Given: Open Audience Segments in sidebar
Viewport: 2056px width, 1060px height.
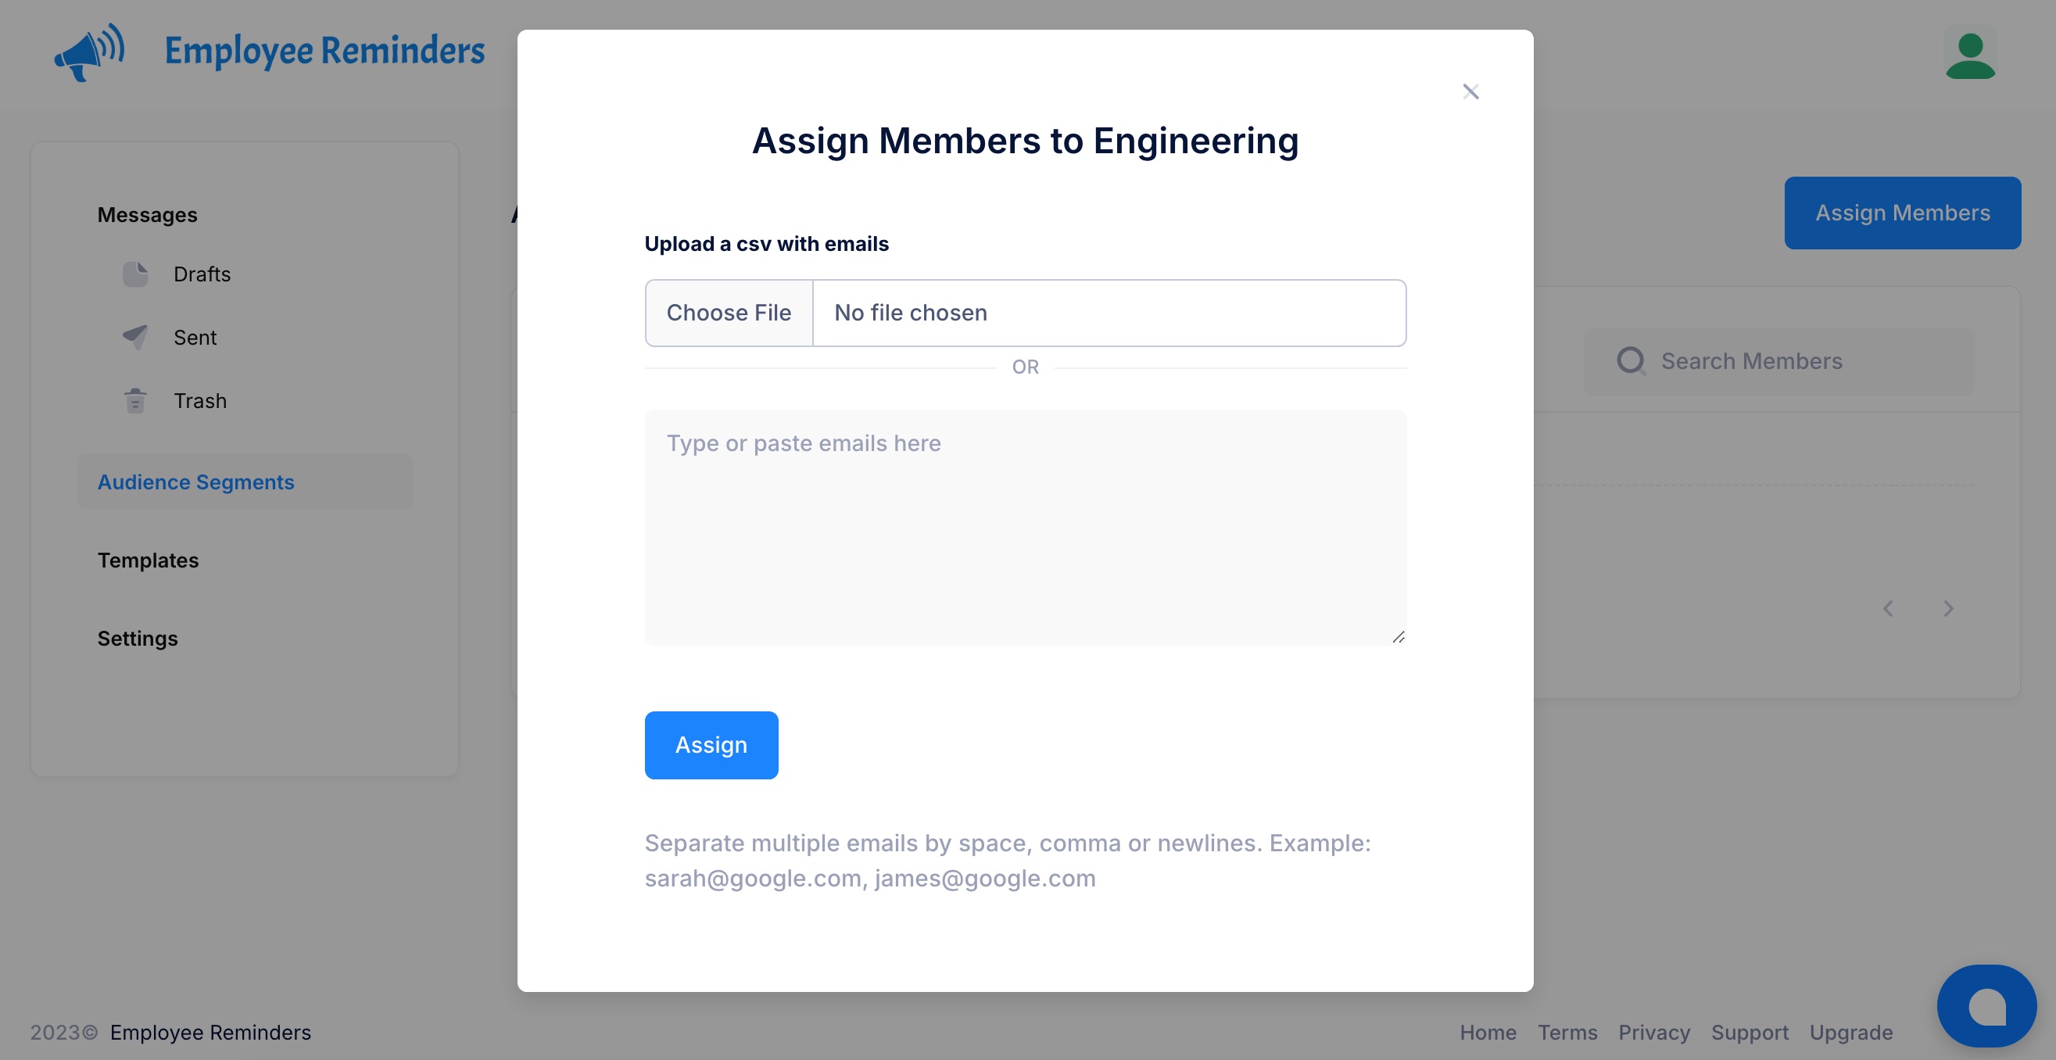Looking at the screenshot, I should 195,482.
